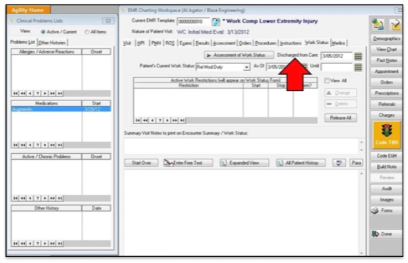Collapse the Clinical Problems Lists panel
Screen dimensions: 408x263
[x=108, y=21]
